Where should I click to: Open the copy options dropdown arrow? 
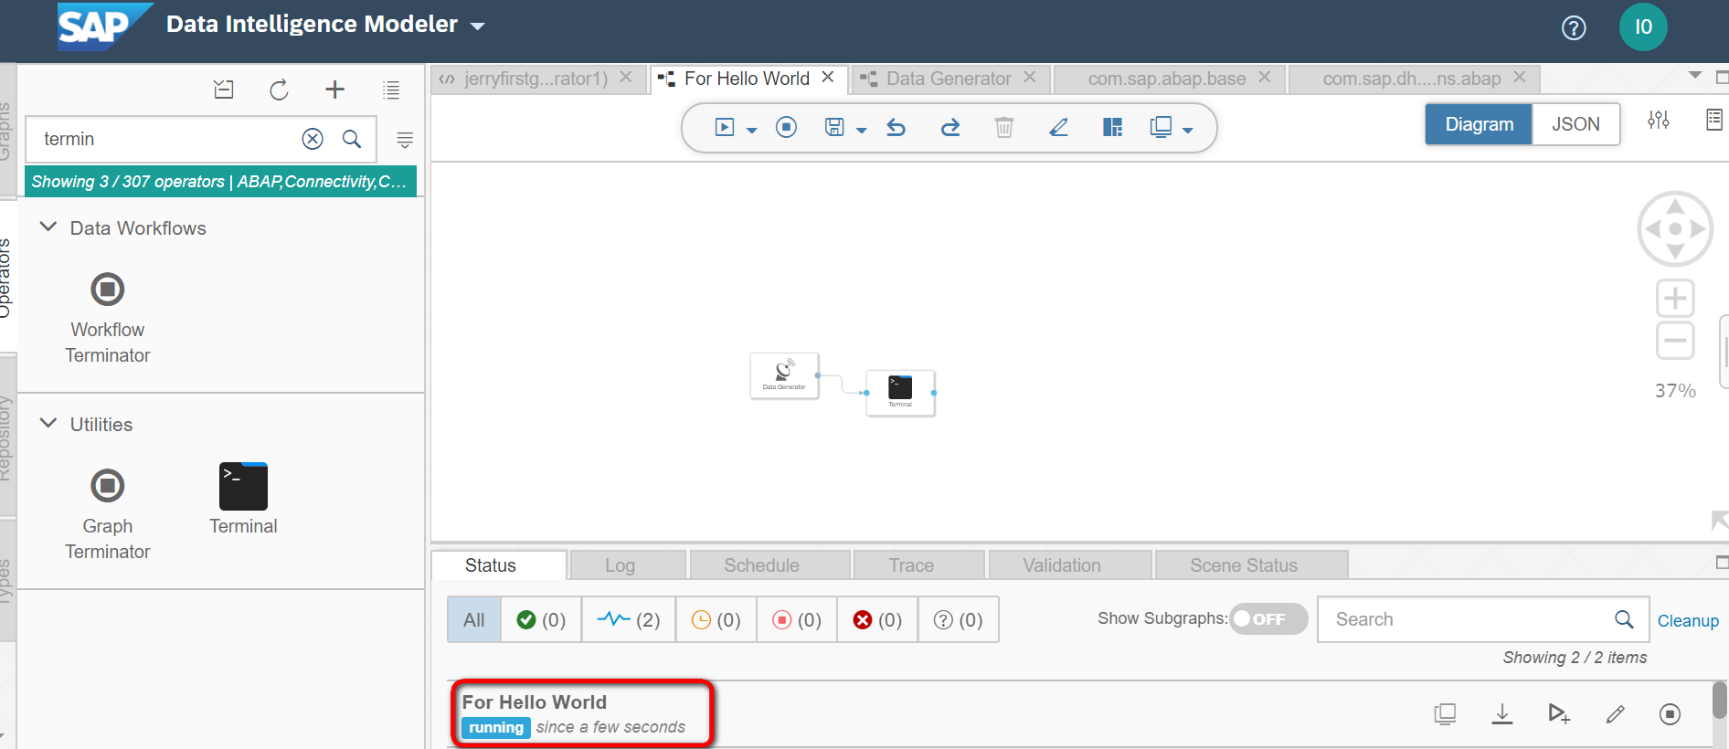(1188, 131)
